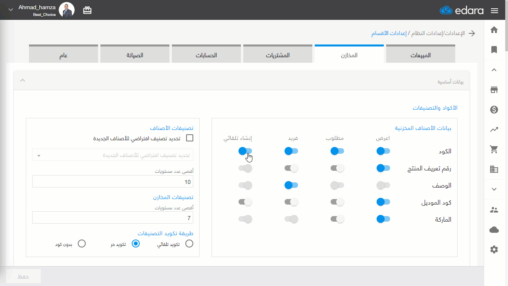Screen dimensions: 508x286
Task: Expand sidebar with the down chevron
Action: pos(494,189)
